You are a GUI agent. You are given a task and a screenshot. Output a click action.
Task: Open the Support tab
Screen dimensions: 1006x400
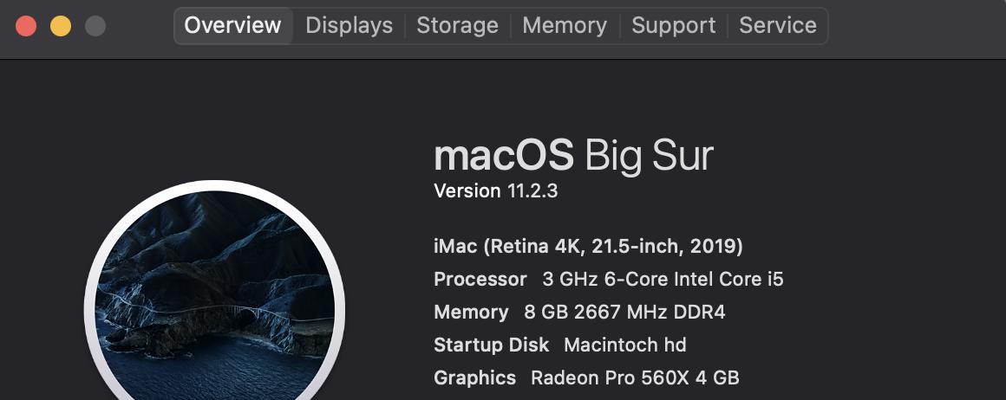(x=674, y=26)
